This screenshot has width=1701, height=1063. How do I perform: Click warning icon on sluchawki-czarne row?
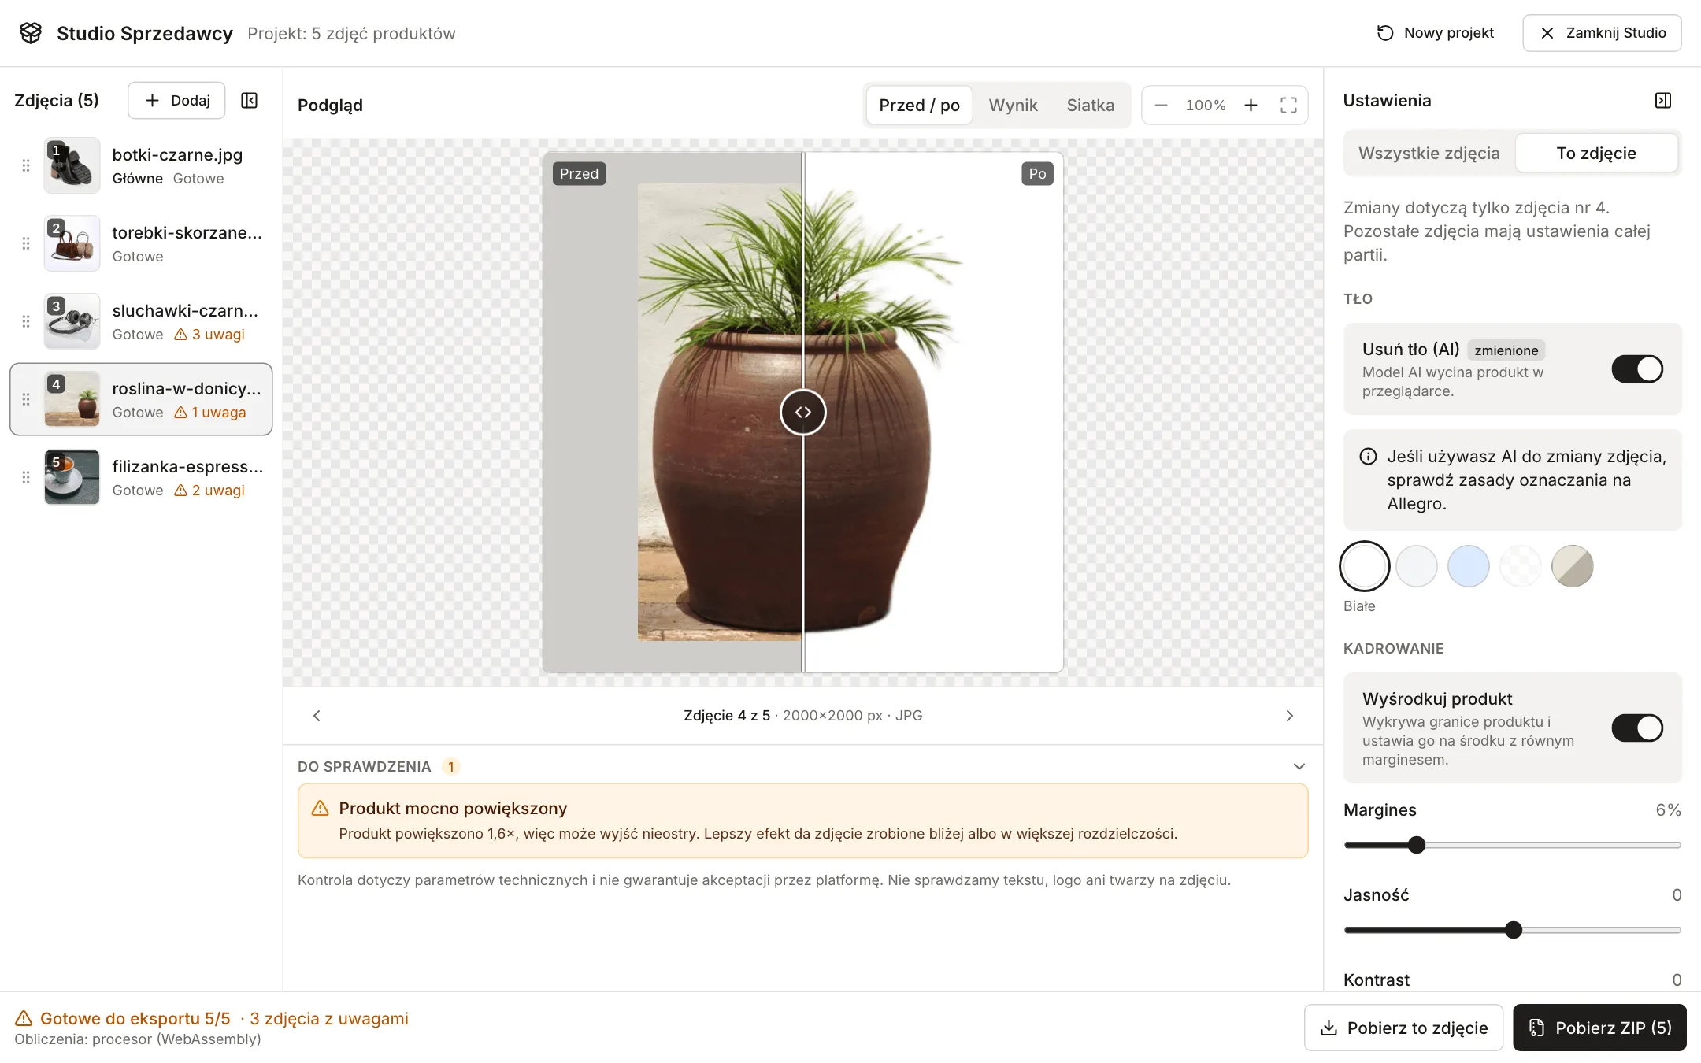click(180, 335)
